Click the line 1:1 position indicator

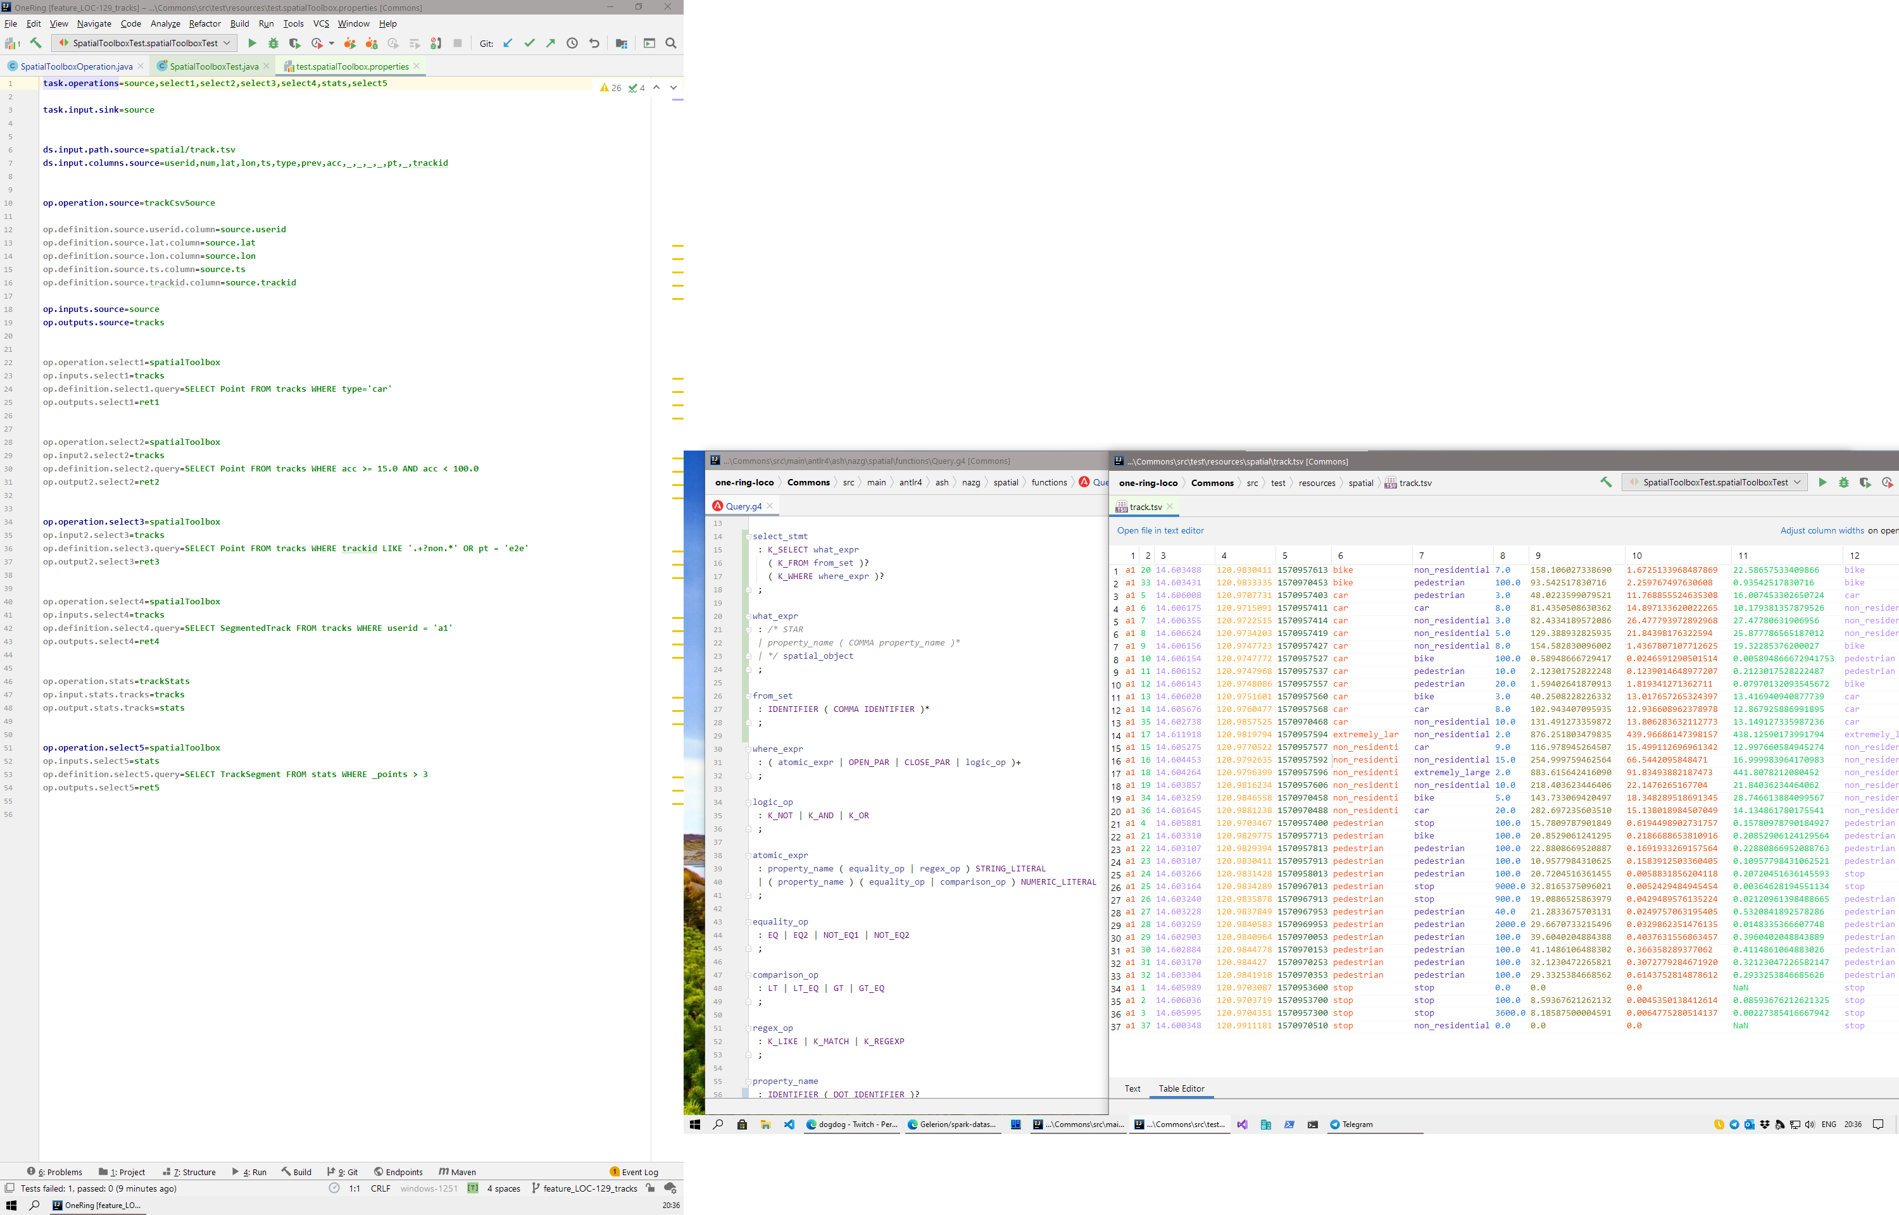[x=354, y=1188]
